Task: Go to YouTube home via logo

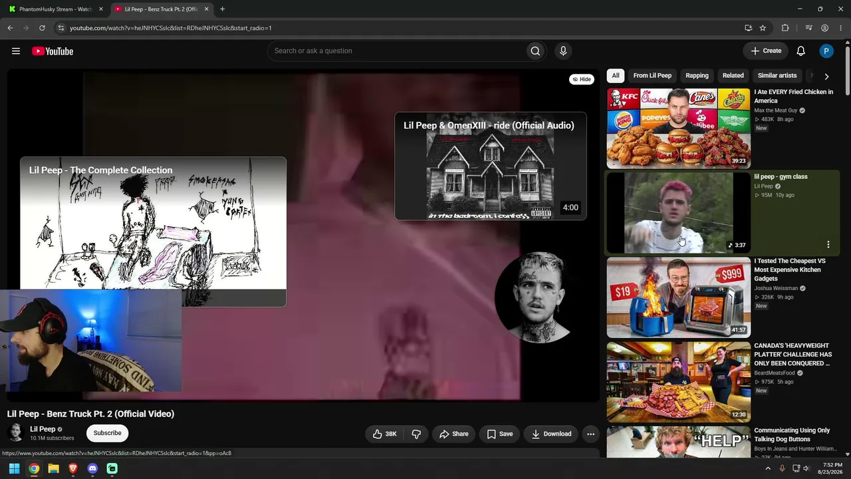Action: pos(53,51)
